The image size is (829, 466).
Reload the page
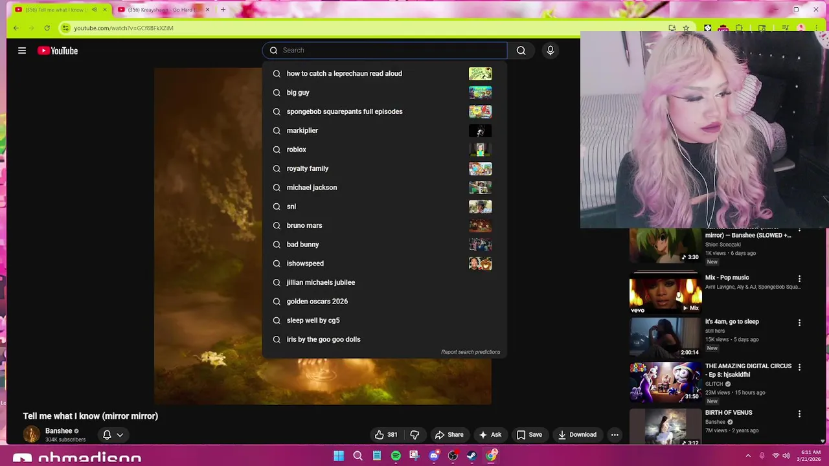(47, 28)
